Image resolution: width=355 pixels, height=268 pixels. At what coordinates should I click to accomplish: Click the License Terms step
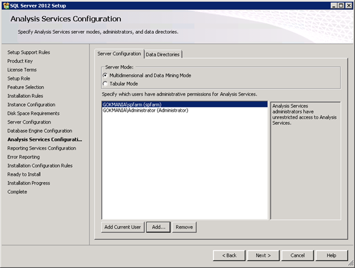[22, 70]
